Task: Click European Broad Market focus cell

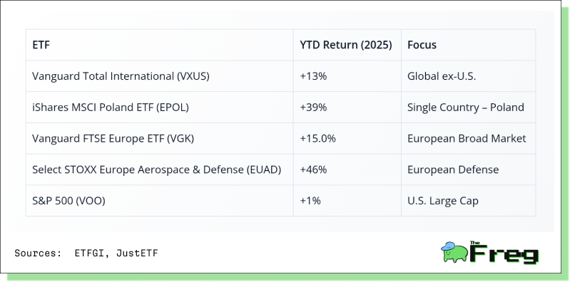Action: point(468,139)
